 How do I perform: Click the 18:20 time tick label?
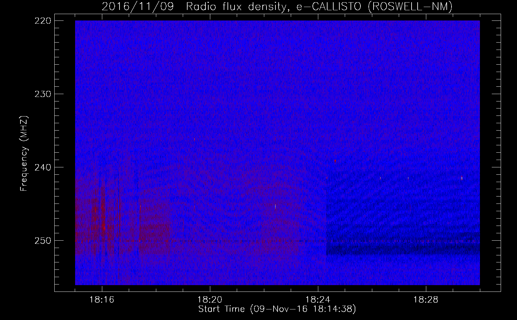[210, 300]
